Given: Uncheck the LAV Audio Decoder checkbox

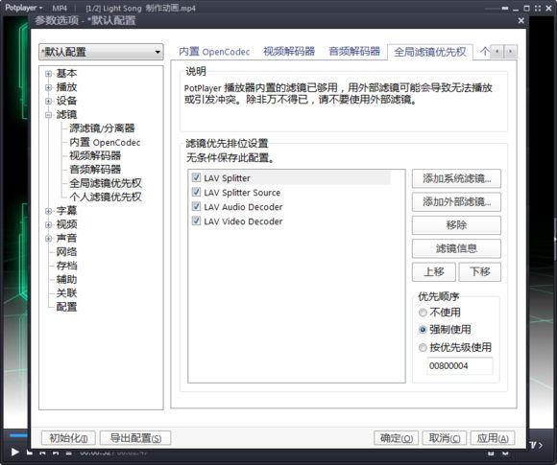Looking at the screenshot, I should pyautogui.click(x=196, y=206).
